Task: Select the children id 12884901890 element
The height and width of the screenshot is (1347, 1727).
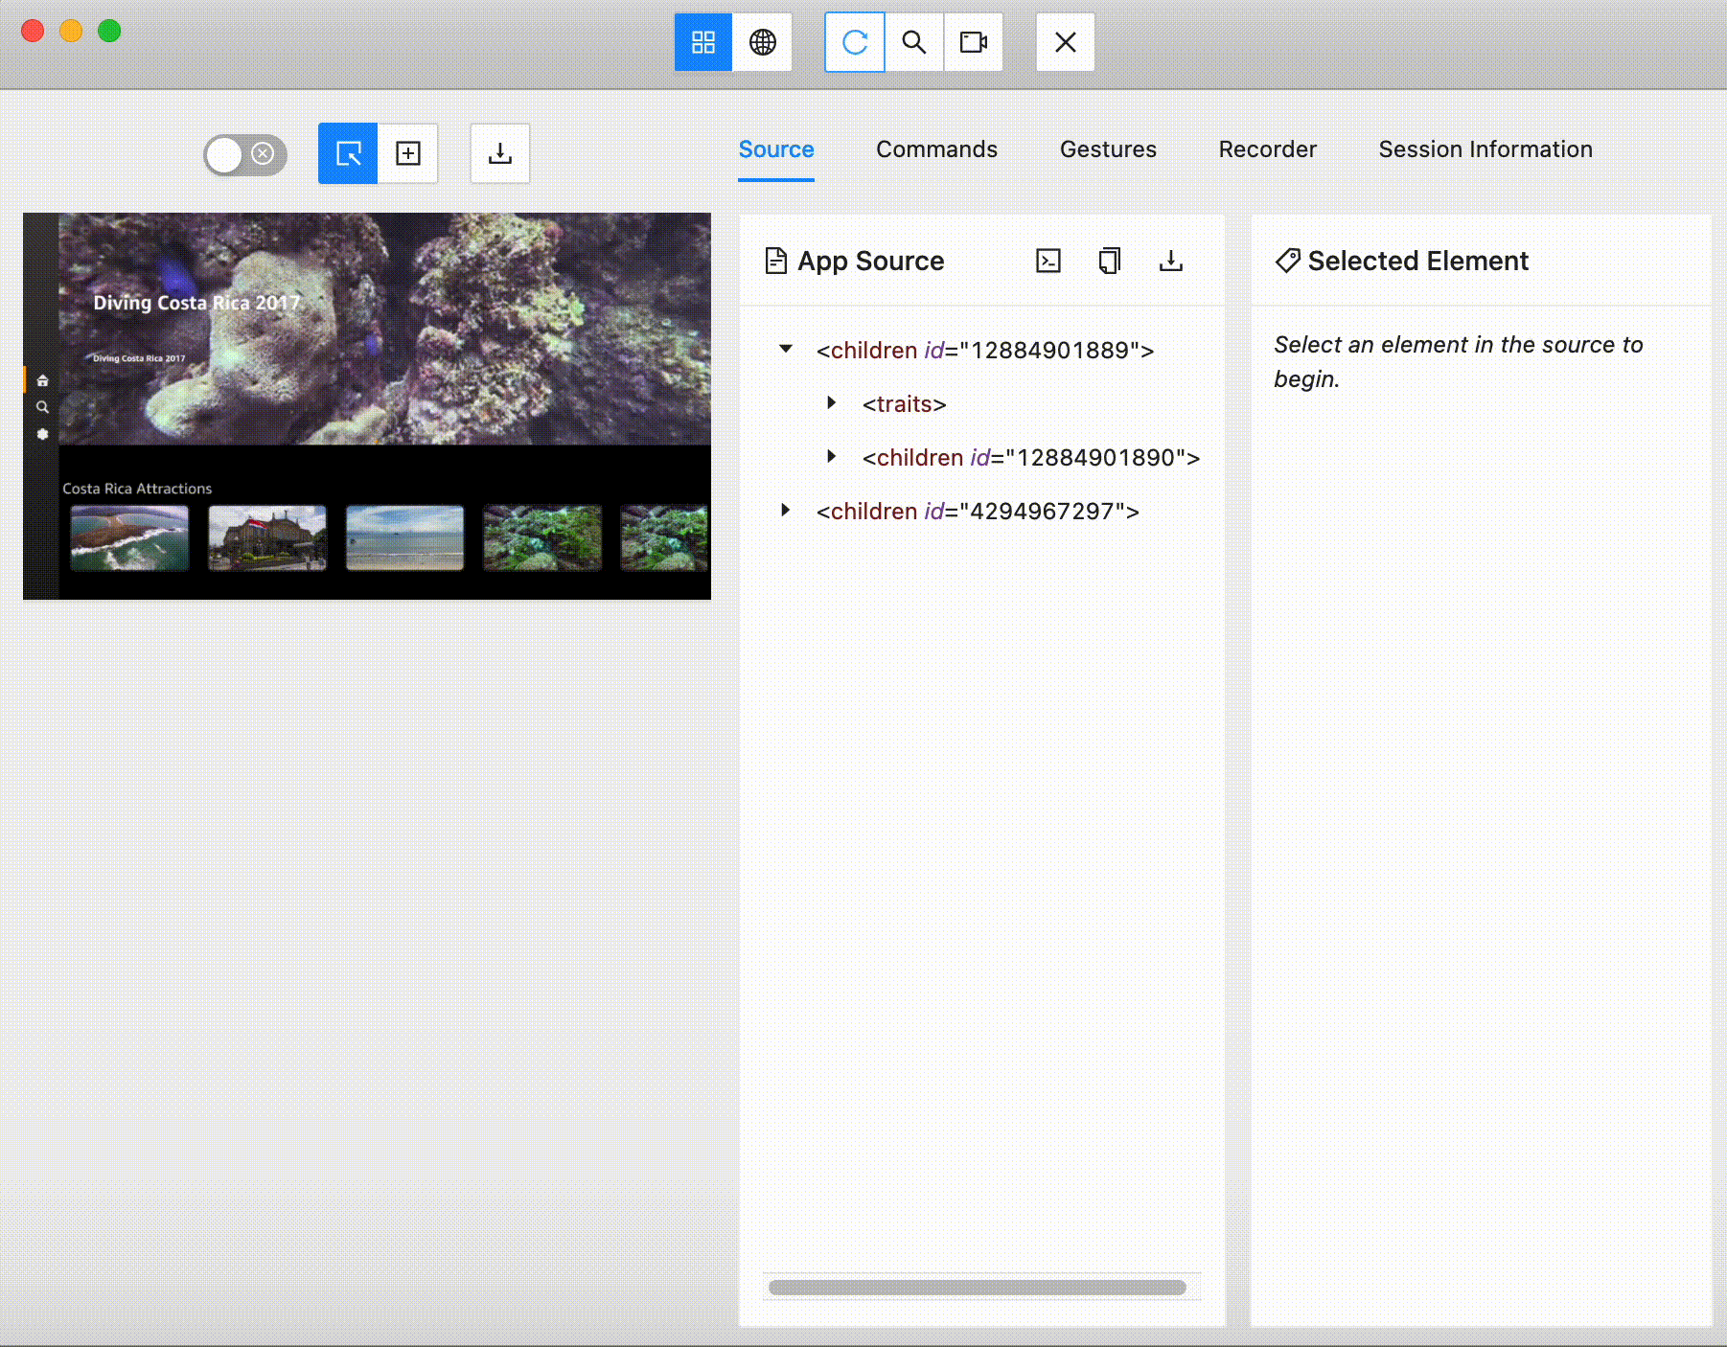Action: pyautogui.click(x=1030, y=458)
